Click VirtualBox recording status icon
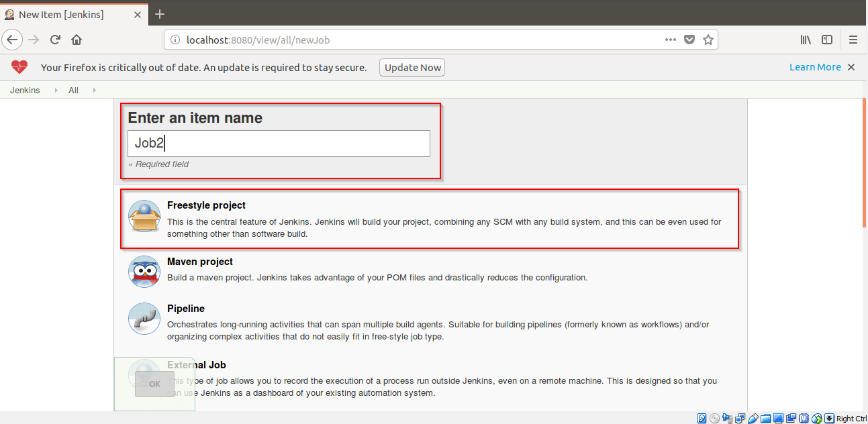 click(x=791, y=419)
